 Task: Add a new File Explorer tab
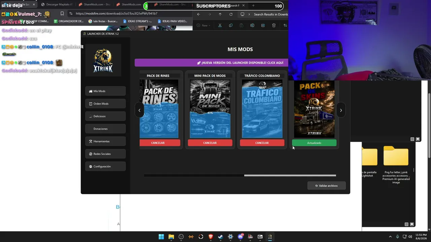[253, 5]
